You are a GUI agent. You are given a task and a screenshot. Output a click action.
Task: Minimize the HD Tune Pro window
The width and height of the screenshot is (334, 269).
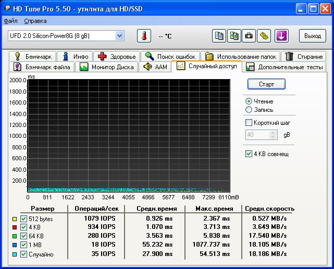pos(301,9)
